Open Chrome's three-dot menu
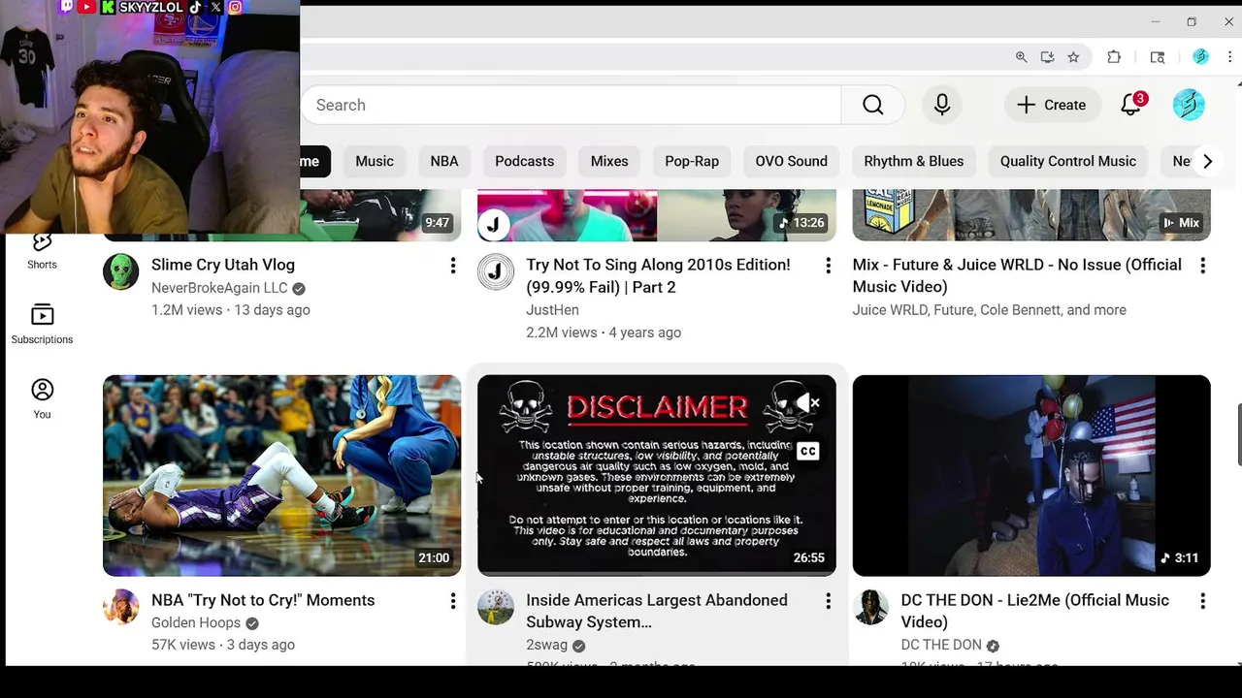The height and width of the screenshot is (698, 1242). tap(1229, 57)
